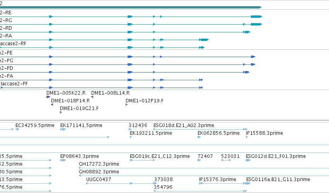Click the 312436 feature label

(x=138, y=125)
